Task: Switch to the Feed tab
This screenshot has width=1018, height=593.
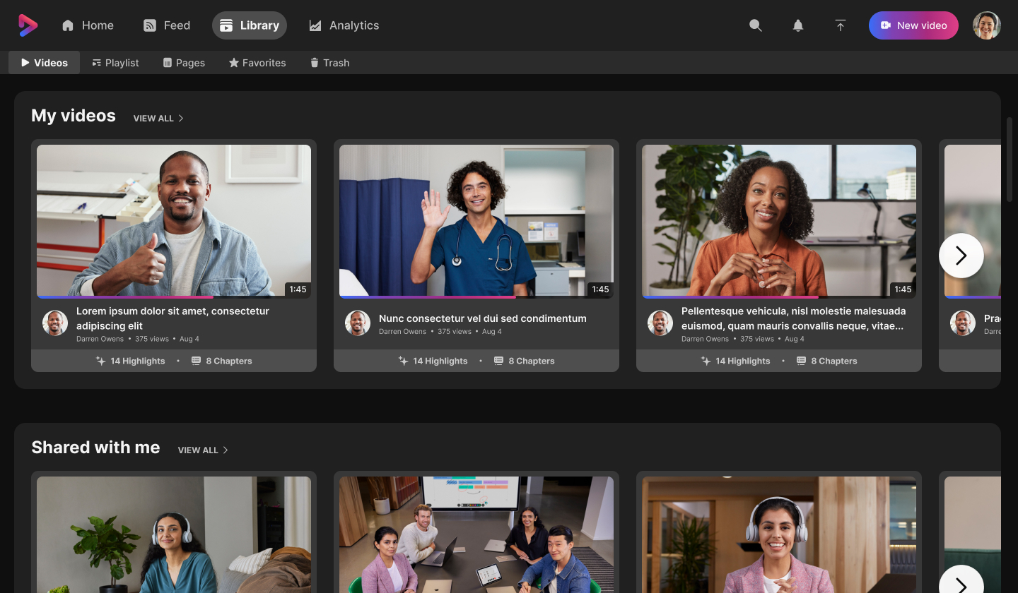Action: [x=167, y=25]
